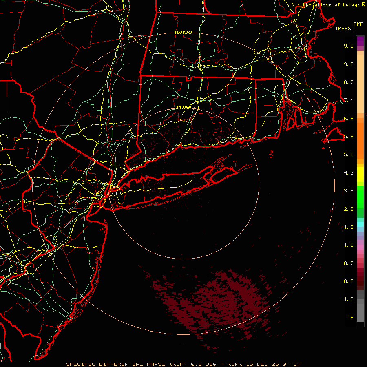The height and width of the screenshot is (367, 367).
Task: Click the -1.3 legend value
Action: 347,299
